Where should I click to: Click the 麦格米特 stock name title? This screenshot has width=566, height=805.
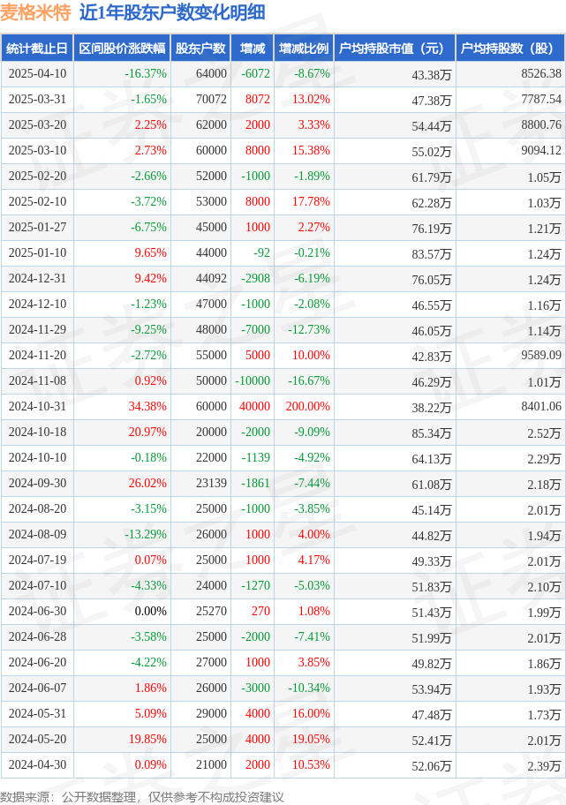[35, 12]
